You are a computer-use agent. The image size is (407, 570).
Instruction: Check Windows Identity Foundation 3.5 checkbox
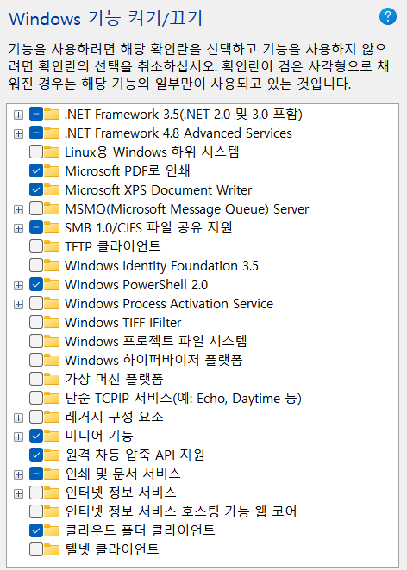point(36,265)
